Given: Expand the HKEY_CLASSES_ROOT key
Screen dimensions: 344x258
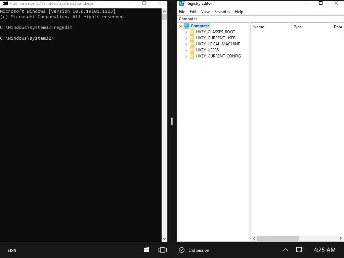Looking at the screenshot, I should pos(186,32).
